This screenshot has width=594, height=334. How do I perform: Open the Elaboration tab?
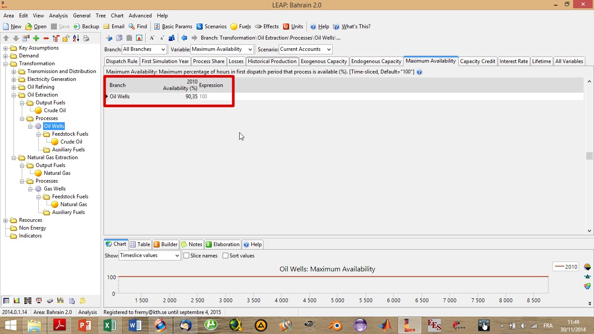(223, 244)
